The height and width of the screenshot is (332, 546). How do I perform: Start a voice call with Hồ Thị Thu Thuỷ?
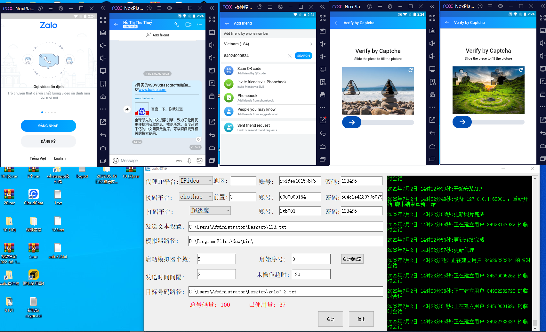click(177, 25)
